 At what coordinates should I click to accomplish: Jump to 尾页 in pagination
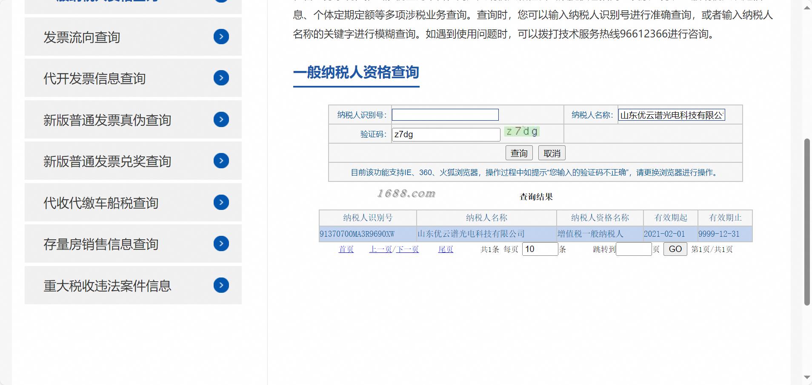click(446, 249)
